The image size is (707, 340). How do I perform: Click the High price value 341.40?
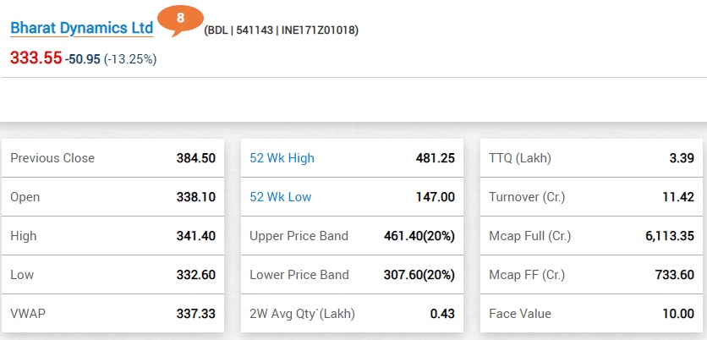[197, 236]
